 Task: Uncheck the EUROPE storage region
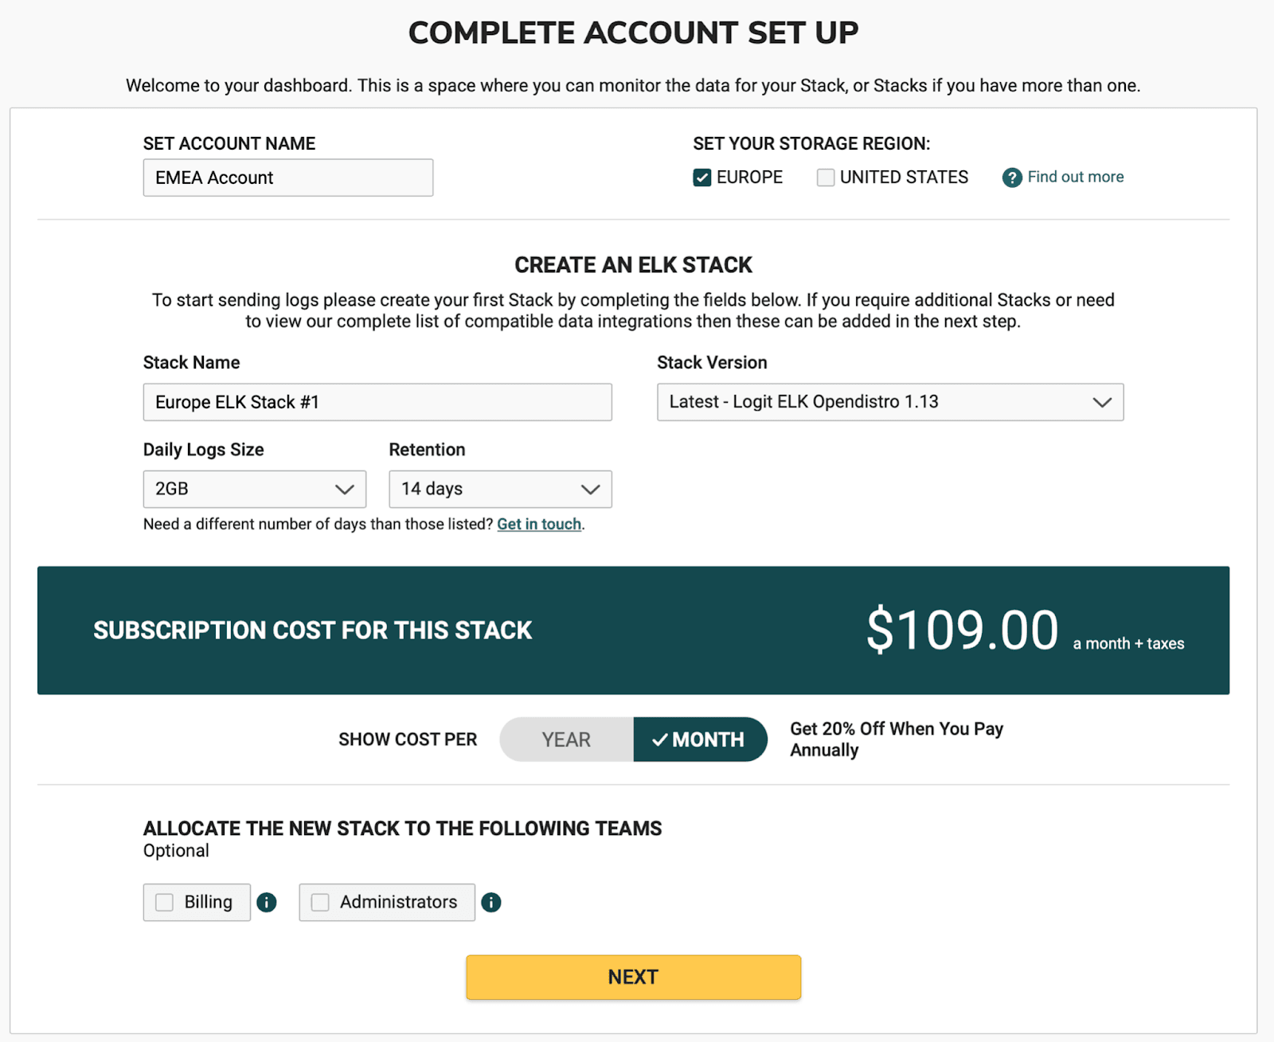coord(701,177)
